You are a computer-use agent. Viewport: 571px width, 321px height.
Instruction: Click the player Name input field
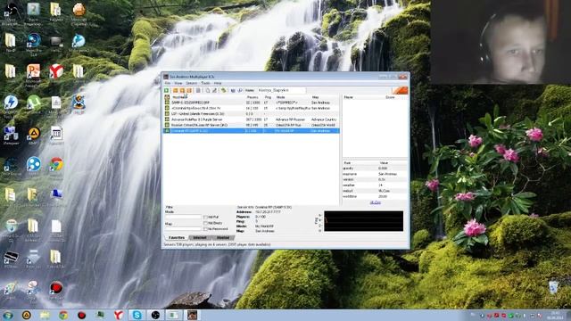(282, 90)
